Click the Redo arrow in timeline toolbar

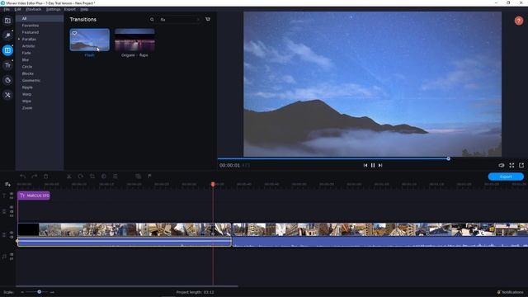(x=34, y=176)
